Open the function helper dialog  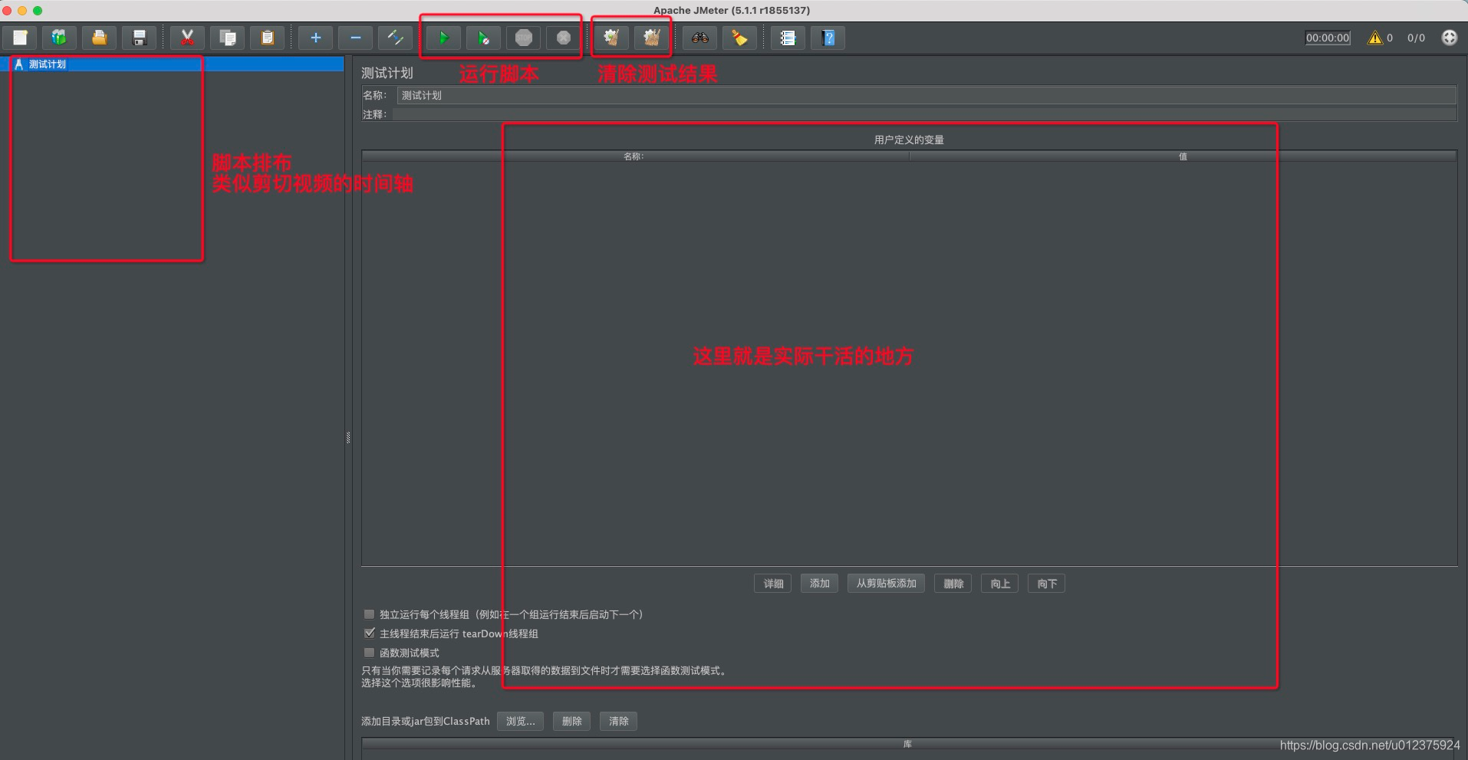tap(788, 38)
